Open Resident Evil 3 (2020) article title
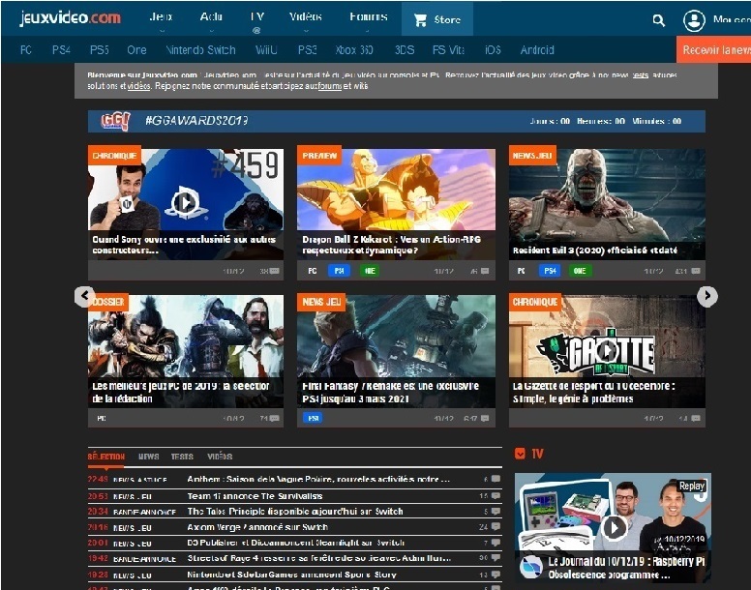 pyautogui.click(x=595, y=251)
